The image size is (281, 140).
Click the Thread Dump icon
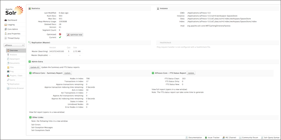click(x=6, y=38)
